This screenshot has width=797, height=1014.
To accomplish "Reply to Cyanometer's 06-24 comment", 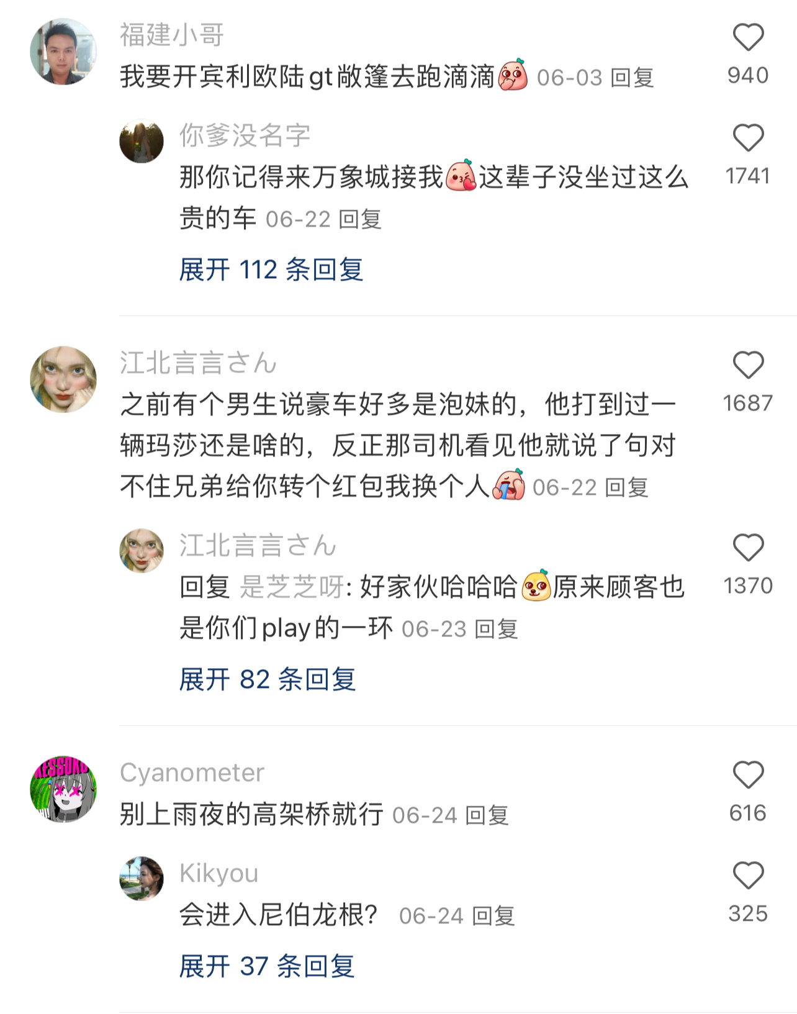I will [x=487, y=816].
